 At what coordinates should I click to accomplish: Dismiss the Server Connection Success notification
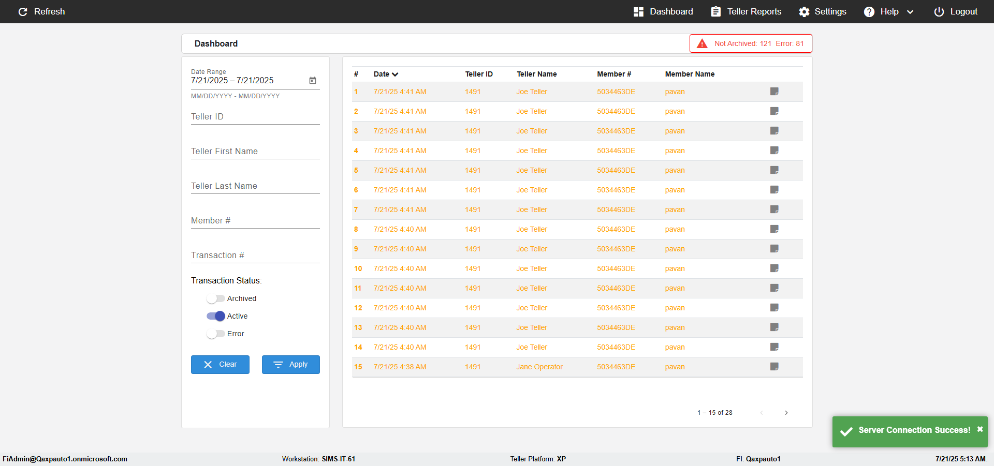[x=980, y=429]
